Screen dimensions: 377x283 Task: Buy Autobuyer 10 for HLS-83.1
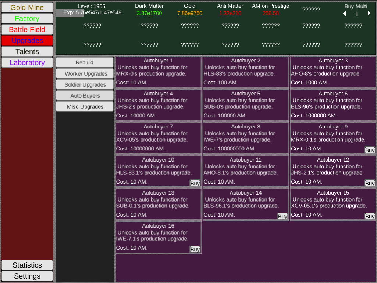pyautogui.click(x=195, y=183)
